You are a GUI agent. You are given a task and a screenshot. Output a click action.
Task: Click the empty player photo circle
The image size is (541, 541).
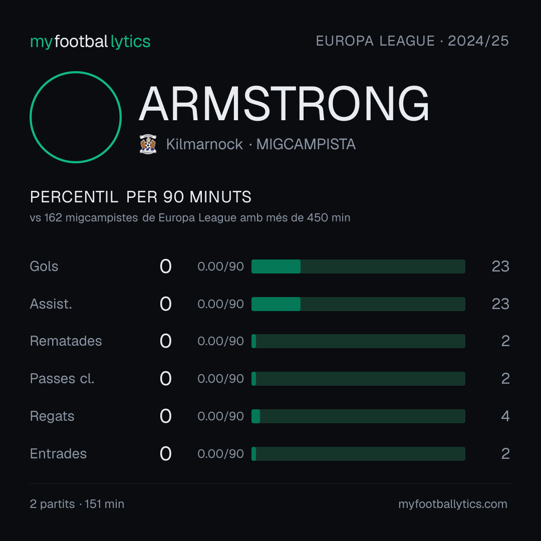pyautogui.click(x=76, y=117)
